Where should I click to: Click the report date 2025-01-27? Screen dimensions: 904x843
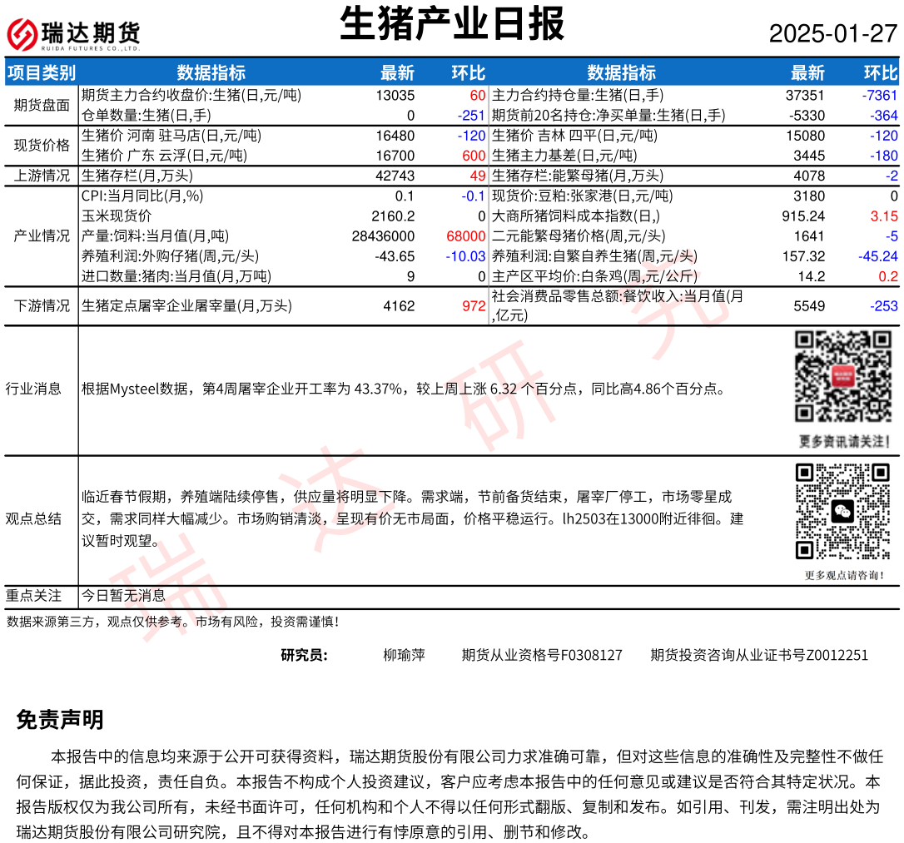[833, 33]
